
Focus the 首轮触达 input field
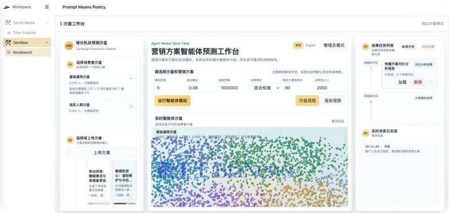coord(201,88)
